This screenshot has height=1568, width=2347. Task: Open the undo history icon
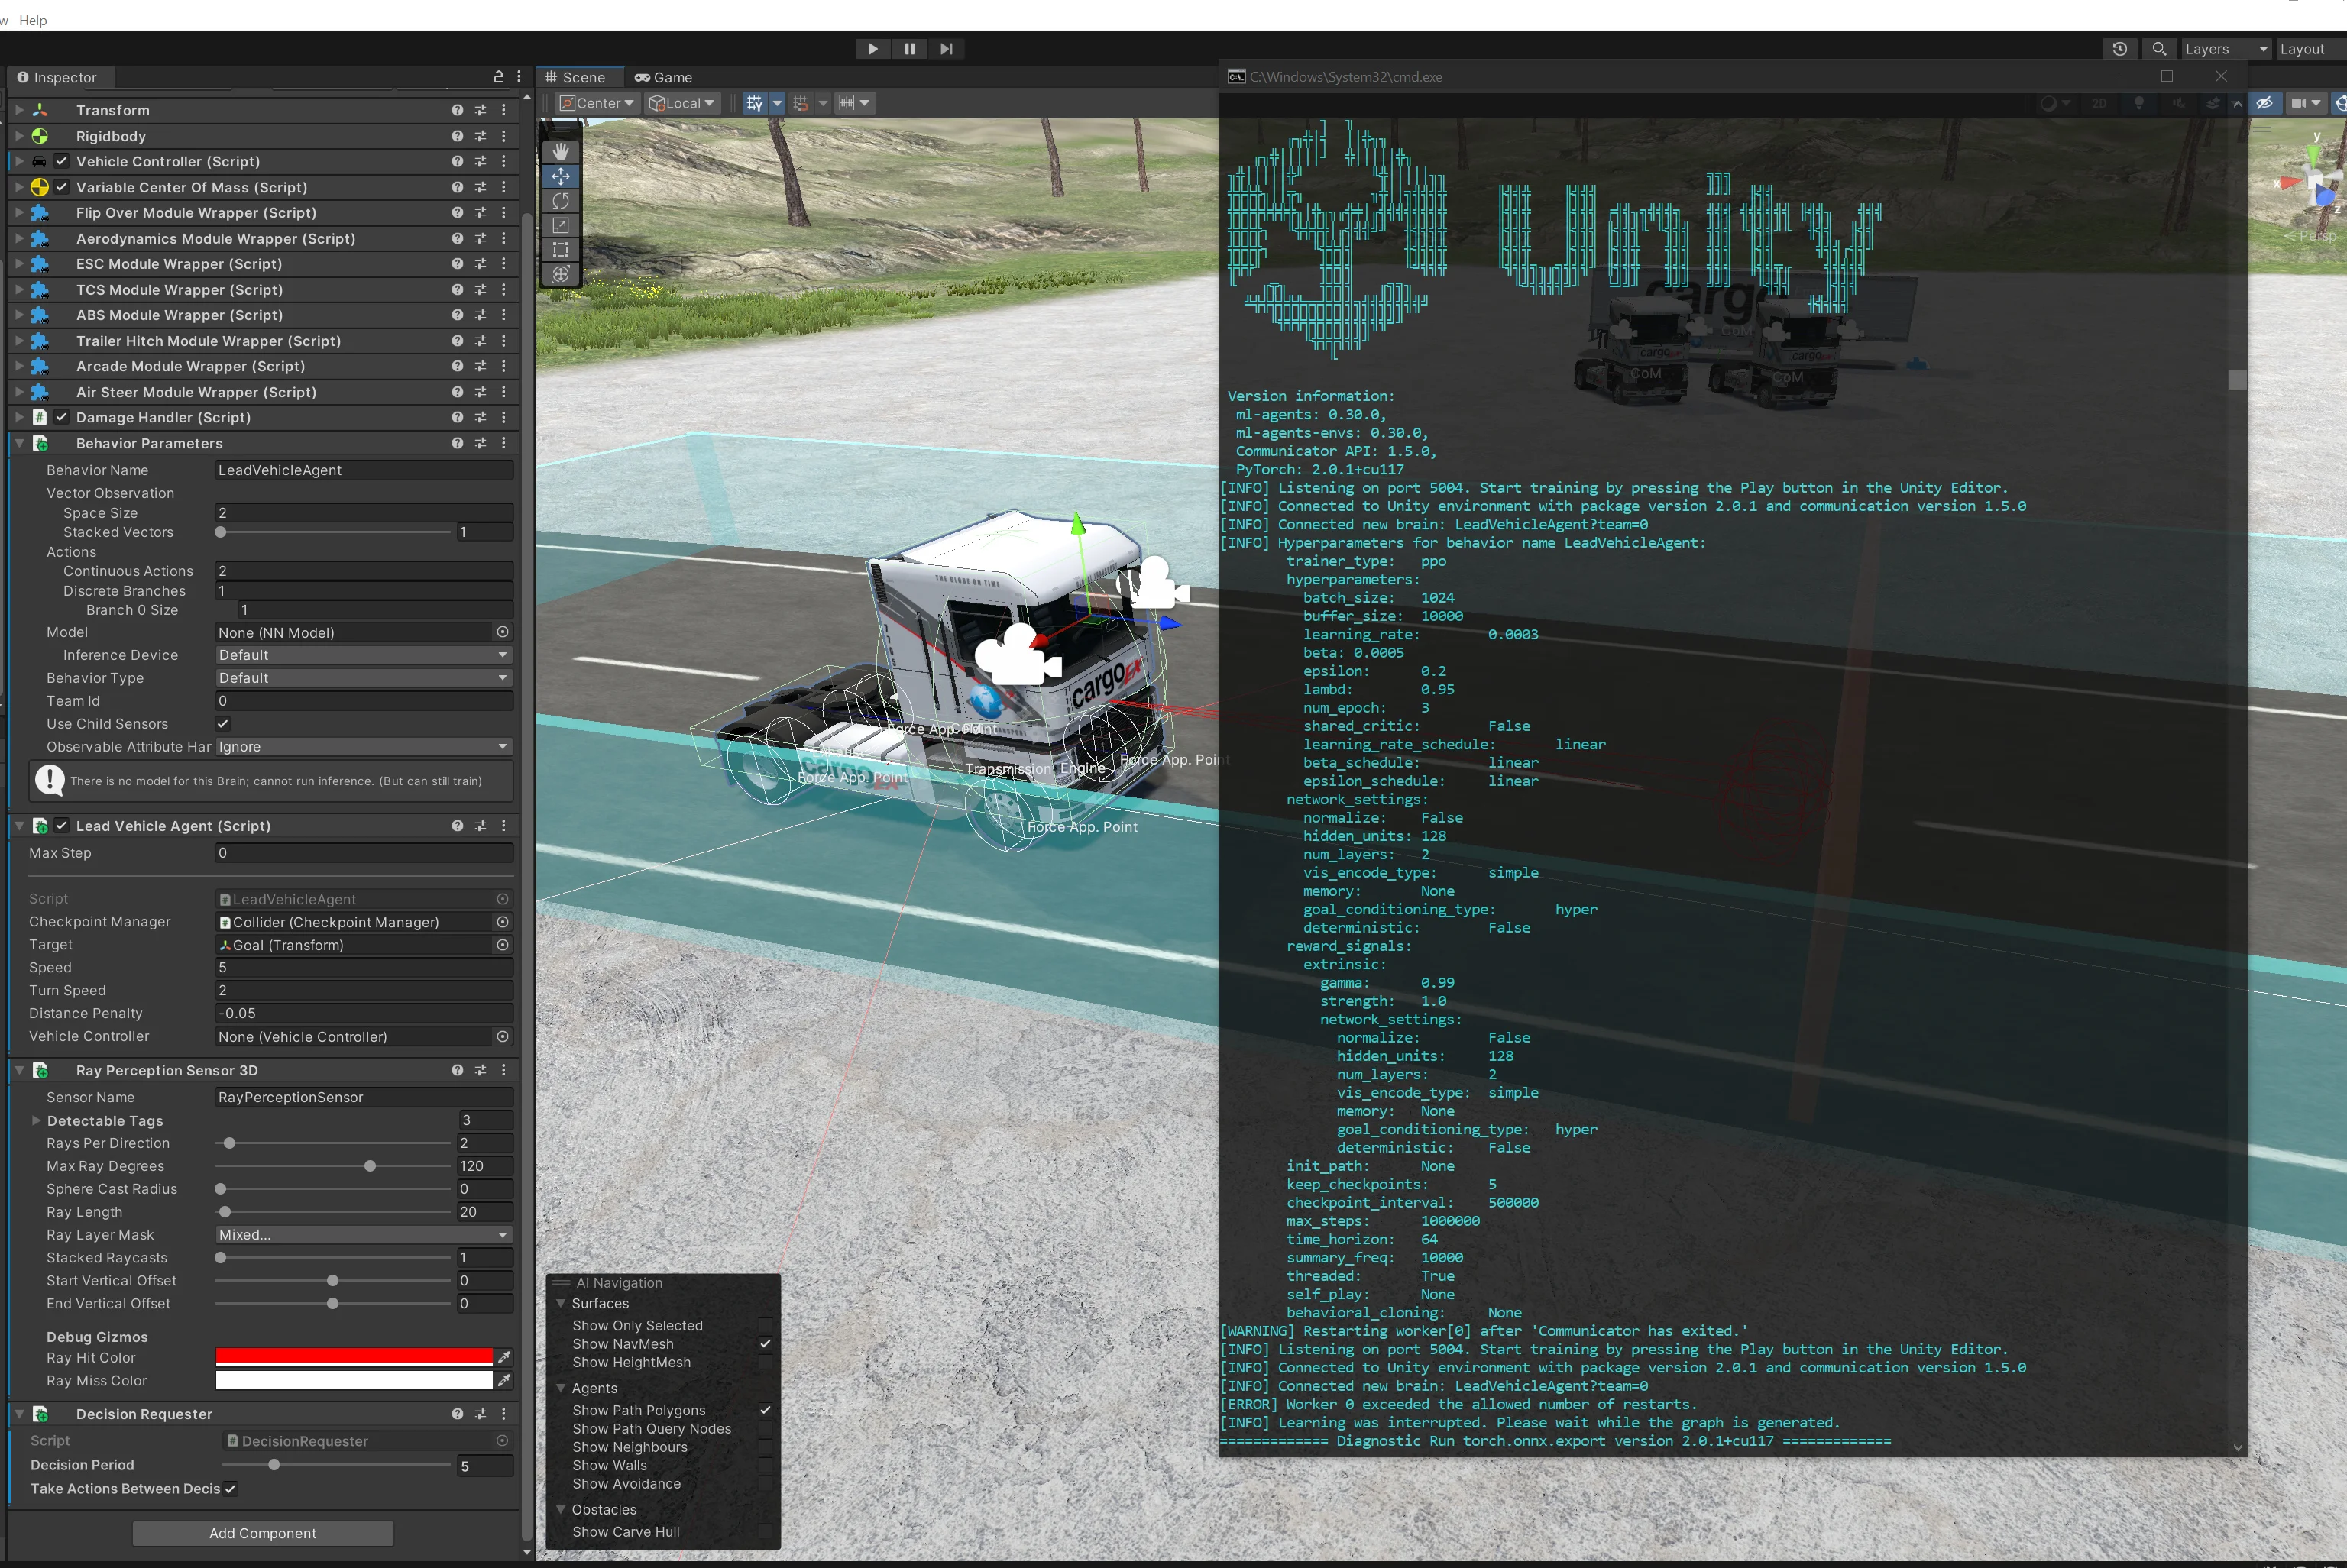(x=2119, y=49)
